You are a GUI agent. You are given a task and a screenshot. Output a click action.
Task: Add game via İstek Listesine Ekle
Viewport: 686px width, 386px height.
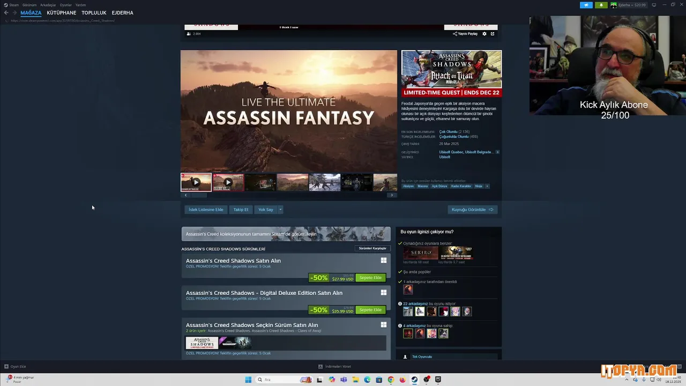coord(206,210)
